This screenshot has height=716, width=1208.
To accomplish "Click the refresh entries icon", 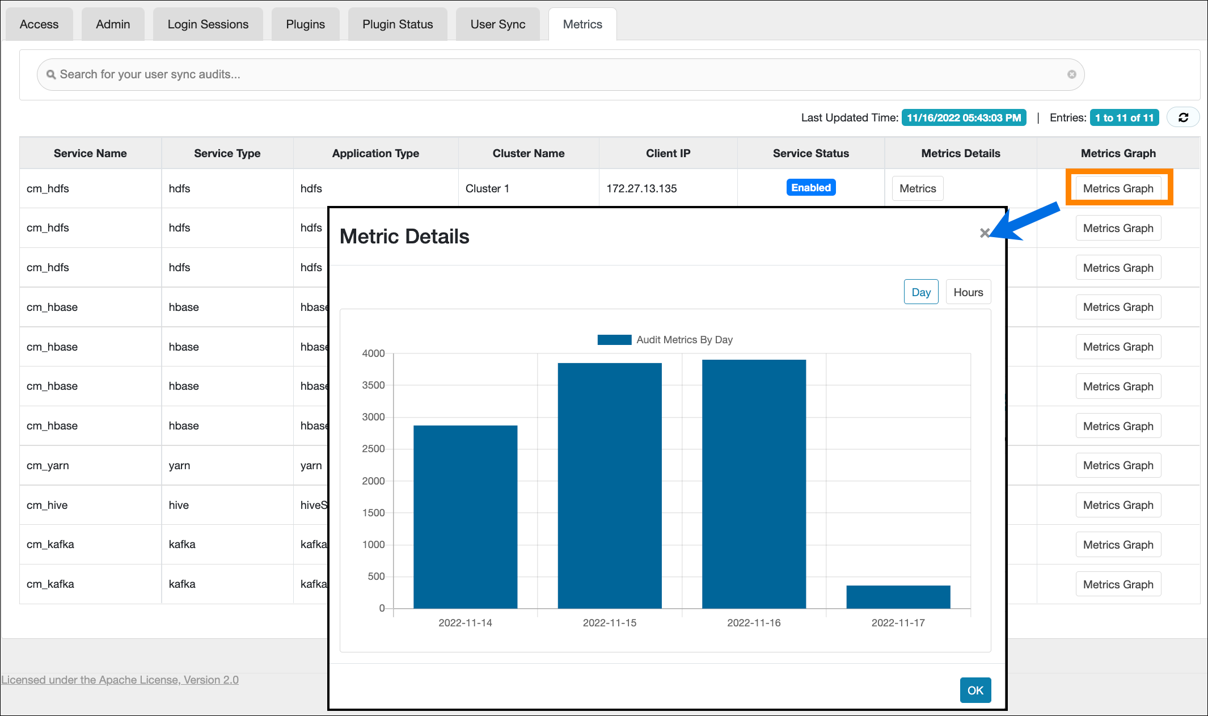I will click(1183, 117).
